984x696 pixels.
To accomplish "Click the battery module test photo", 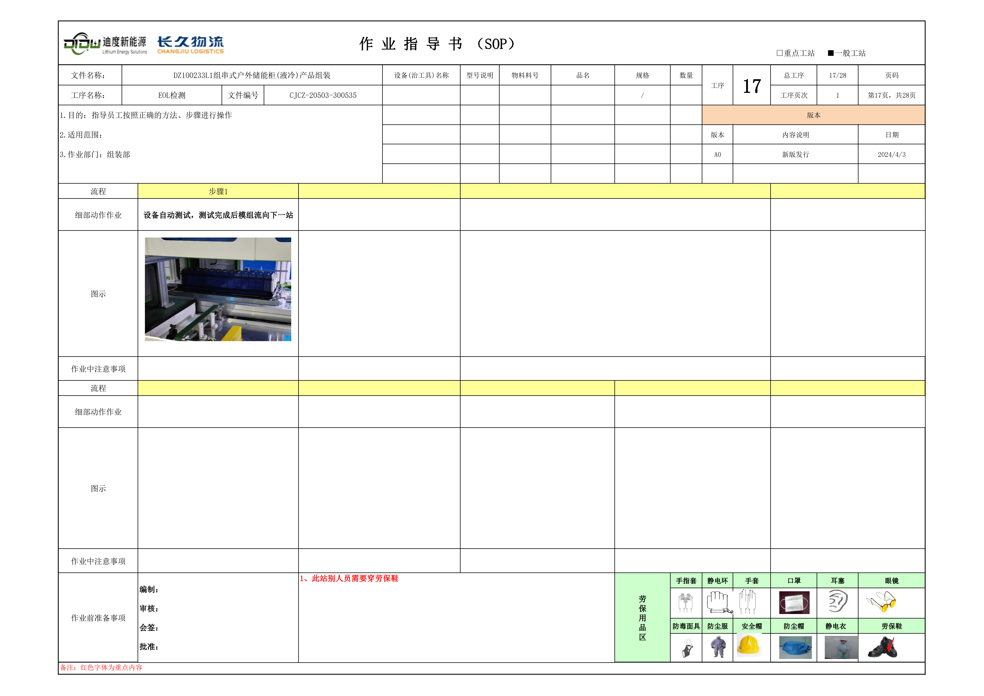I will (218, 289).
